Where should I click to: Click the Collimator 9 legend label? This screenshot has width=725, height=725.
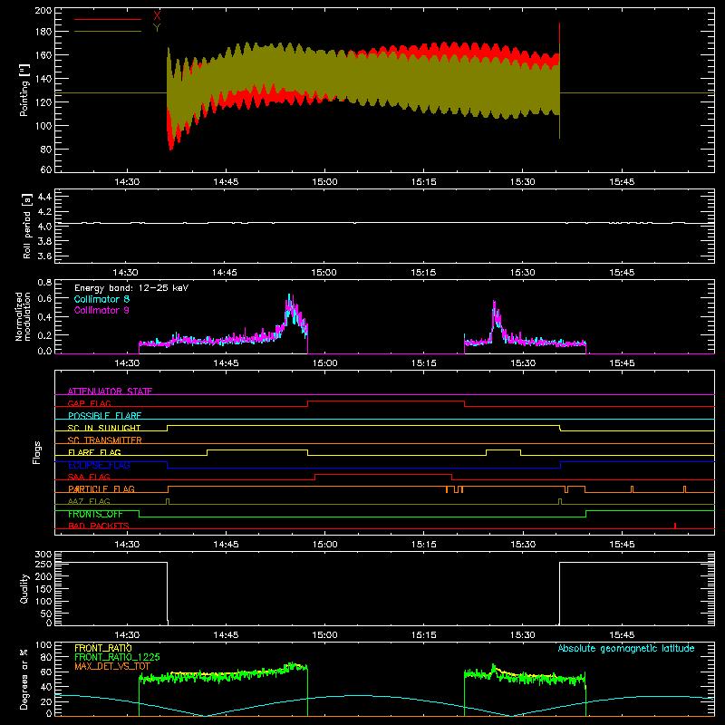click(101, 310)
